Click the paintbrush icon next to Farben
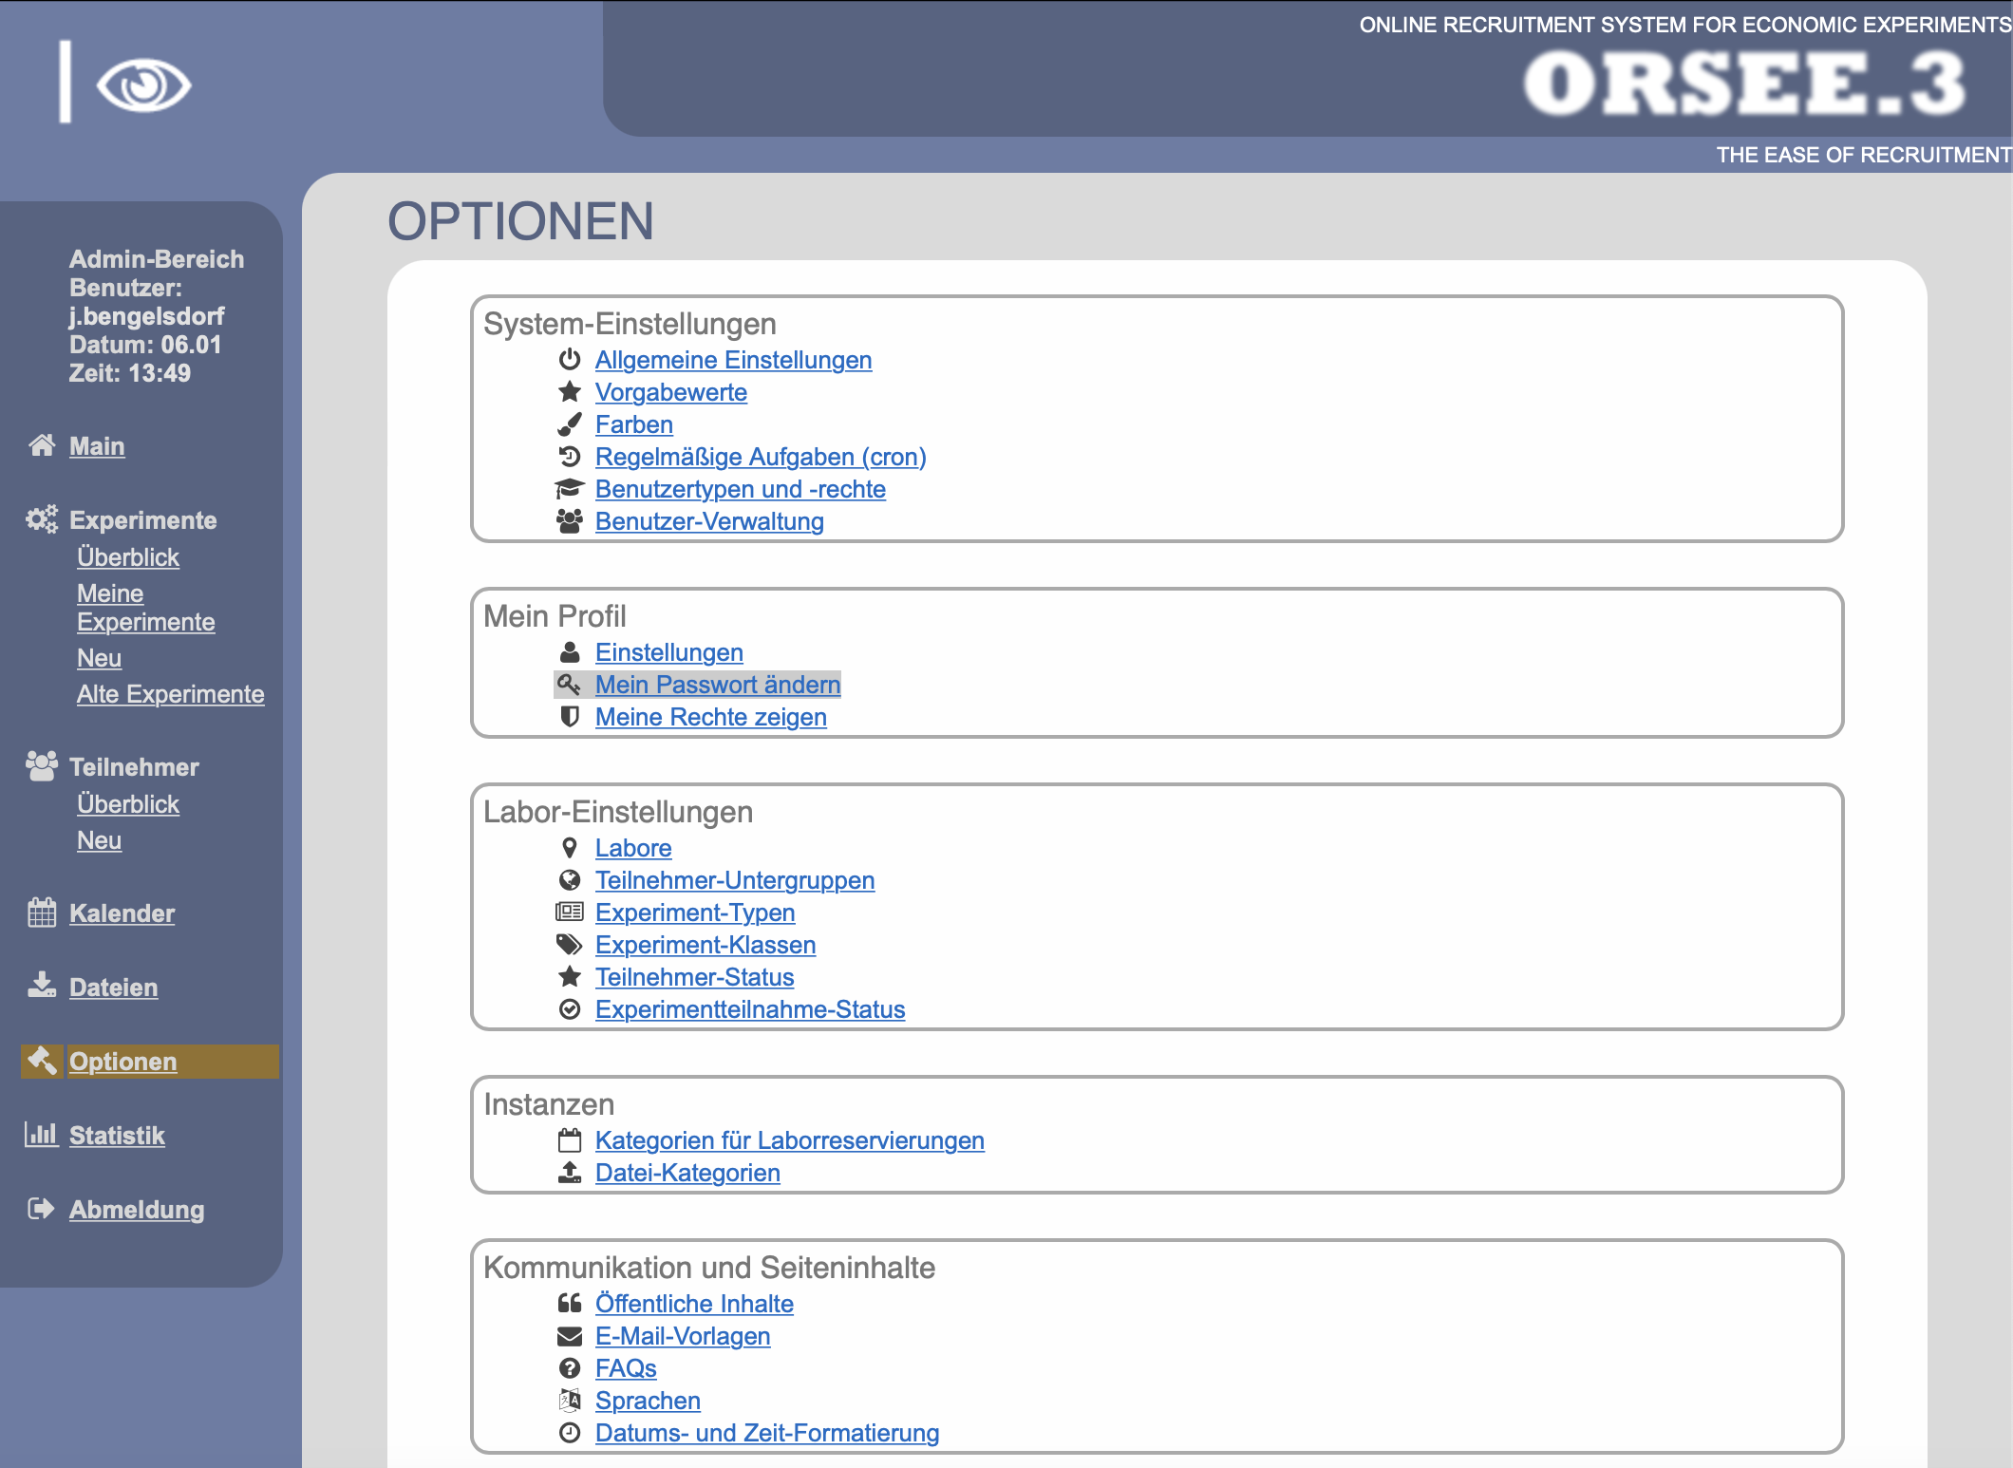The width and height of the screenshot is (2013, 1468). (569, 424)
